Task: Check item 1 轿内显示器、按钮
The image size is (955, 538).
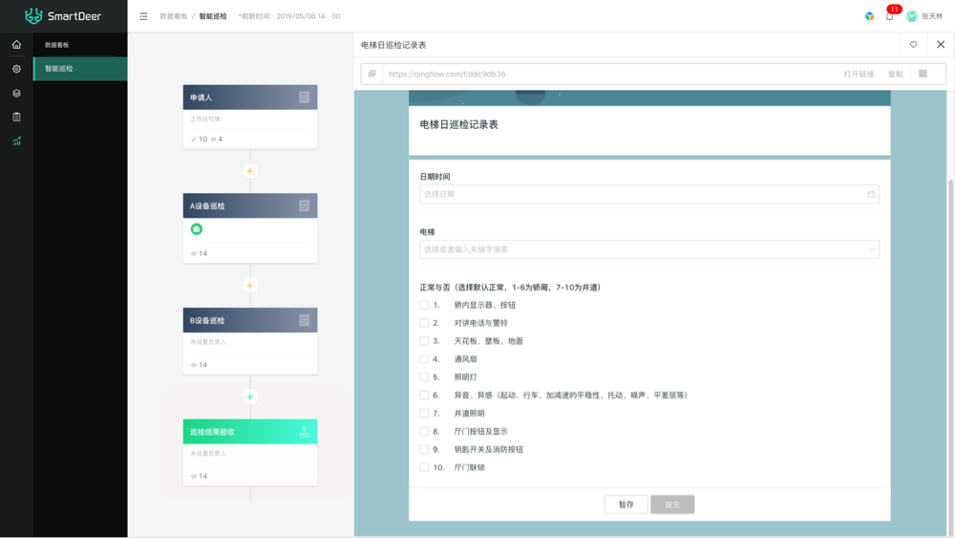Action: tap(424, 305)
